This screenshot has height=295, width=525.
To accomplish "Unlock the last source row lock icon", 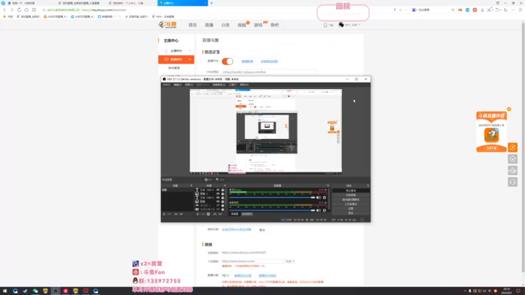I will click(222, 209).
